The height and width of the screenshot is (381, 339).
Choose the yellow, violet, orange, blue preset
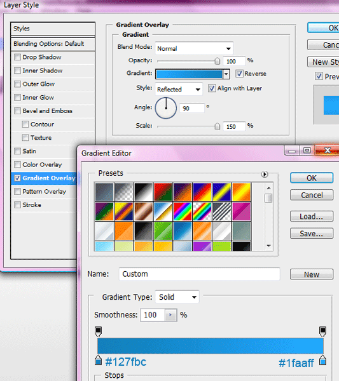124,211
